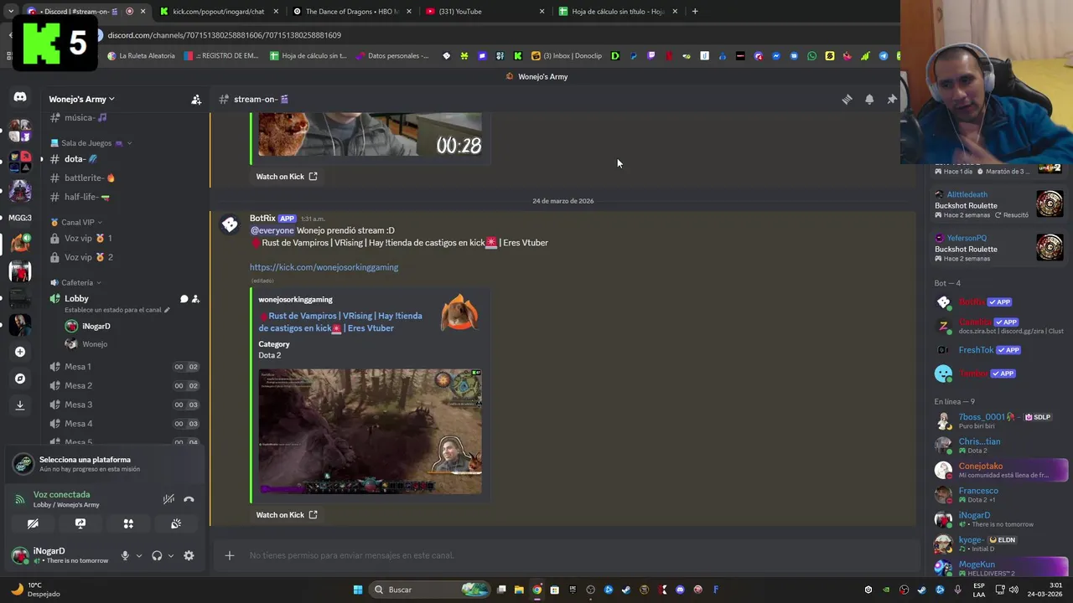Add a server plus icon

[x=20, y=352]
